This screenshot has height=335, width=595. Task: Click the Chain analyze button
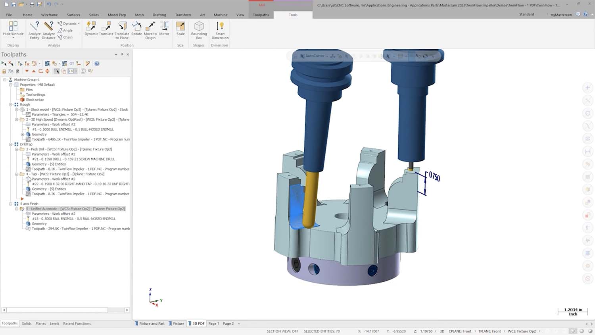pyautogui.click(x=65, y=37)
